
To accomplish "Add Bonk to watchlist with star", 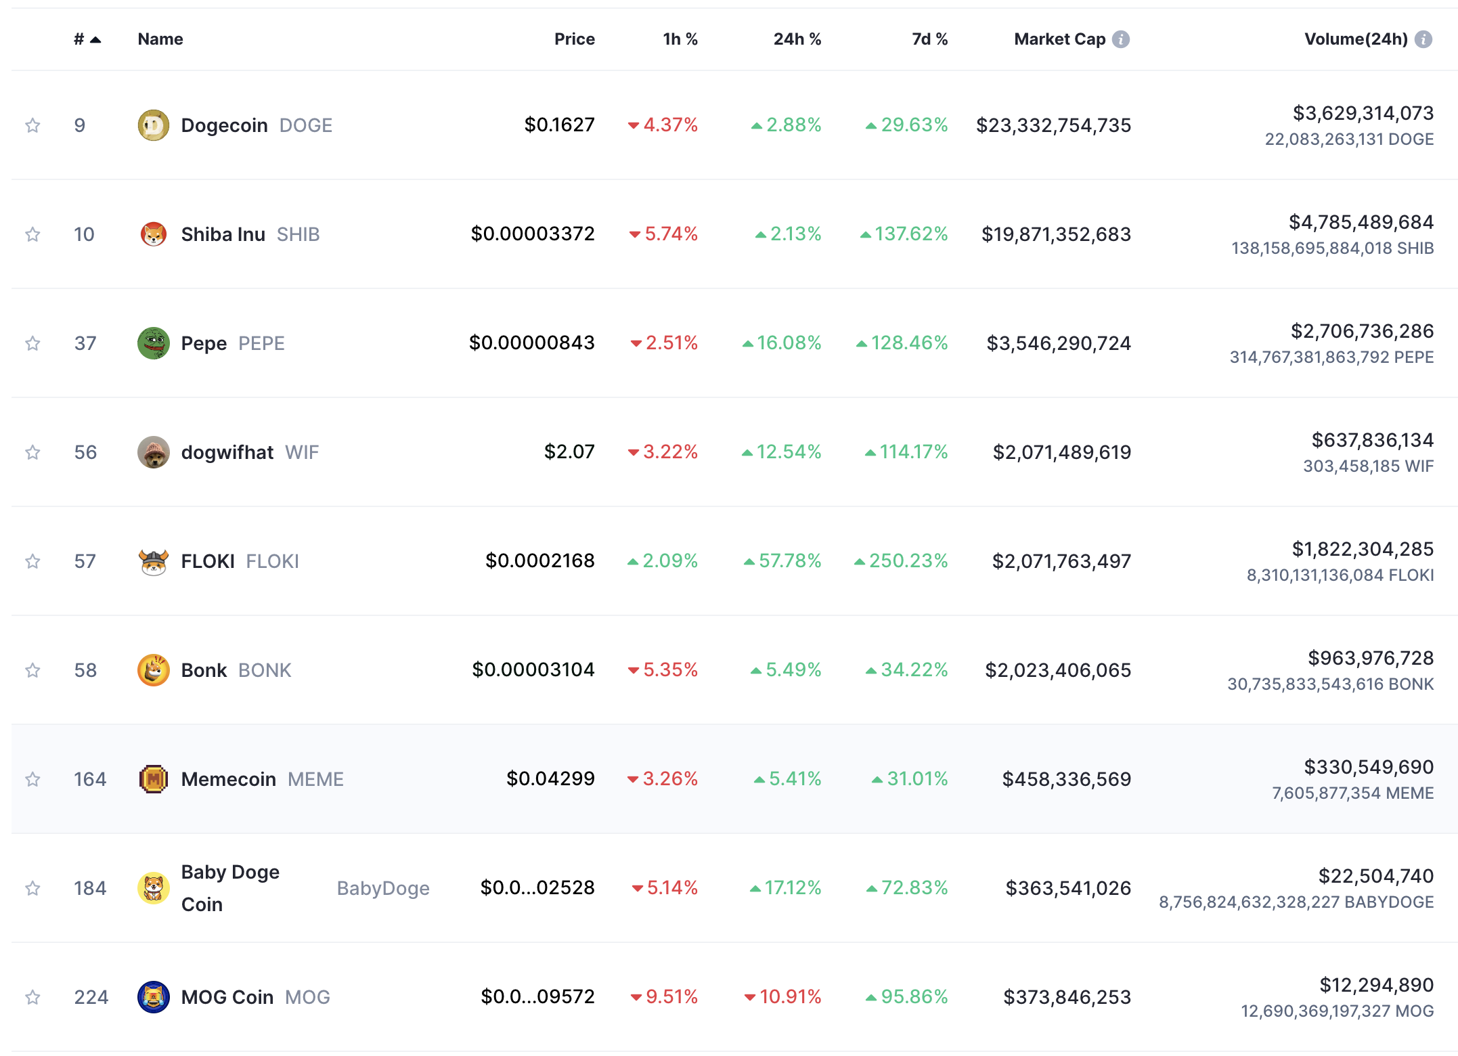I will click(32, 670).
